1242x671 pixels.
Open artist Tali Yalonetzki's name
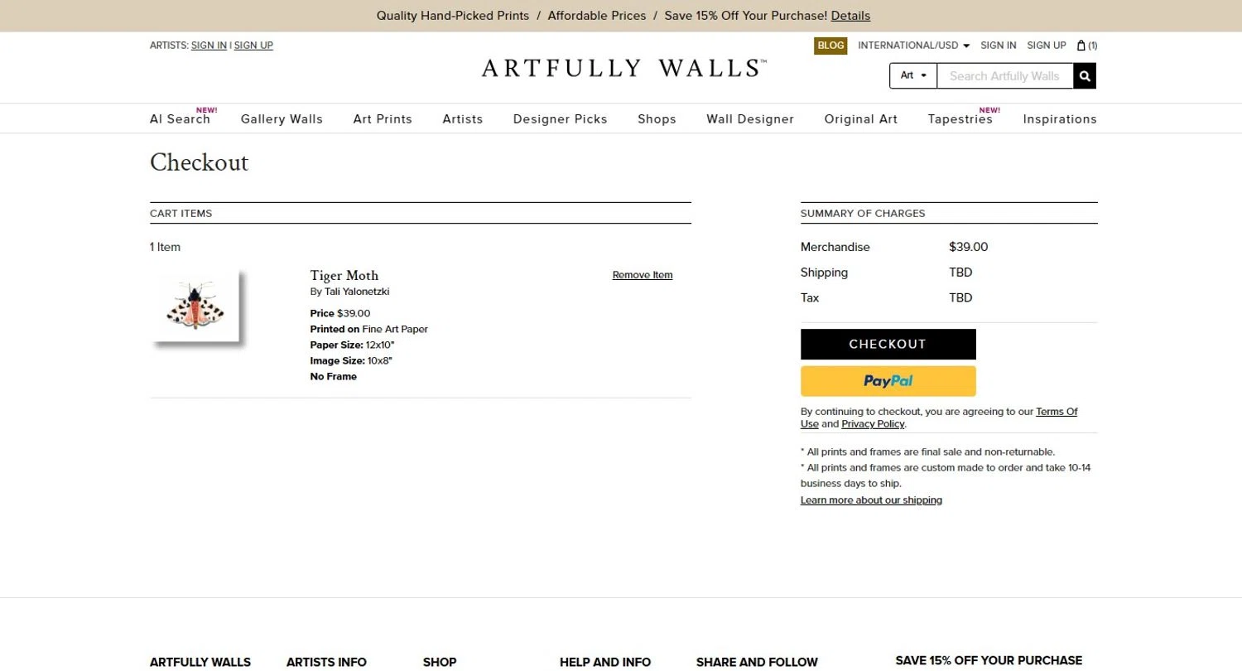357,292
